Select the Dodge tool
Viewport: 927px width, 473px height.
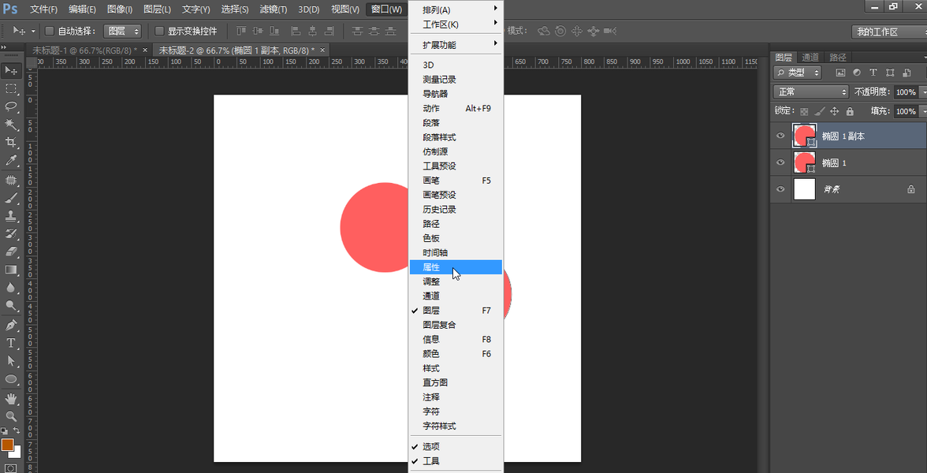[11, 305]
